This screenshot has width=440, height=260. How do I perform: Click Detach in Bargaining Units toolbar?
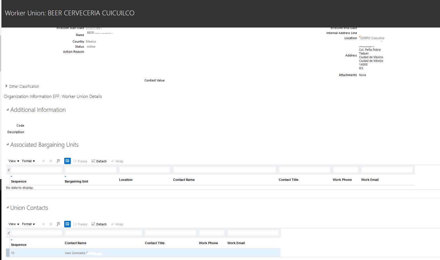pyautogui.click(x=99, y=161)
